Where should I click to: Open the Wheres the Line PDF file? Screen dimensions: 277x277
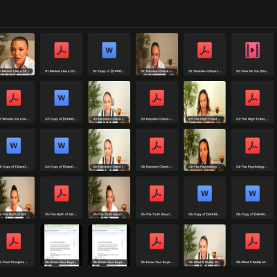click(17, 102)
